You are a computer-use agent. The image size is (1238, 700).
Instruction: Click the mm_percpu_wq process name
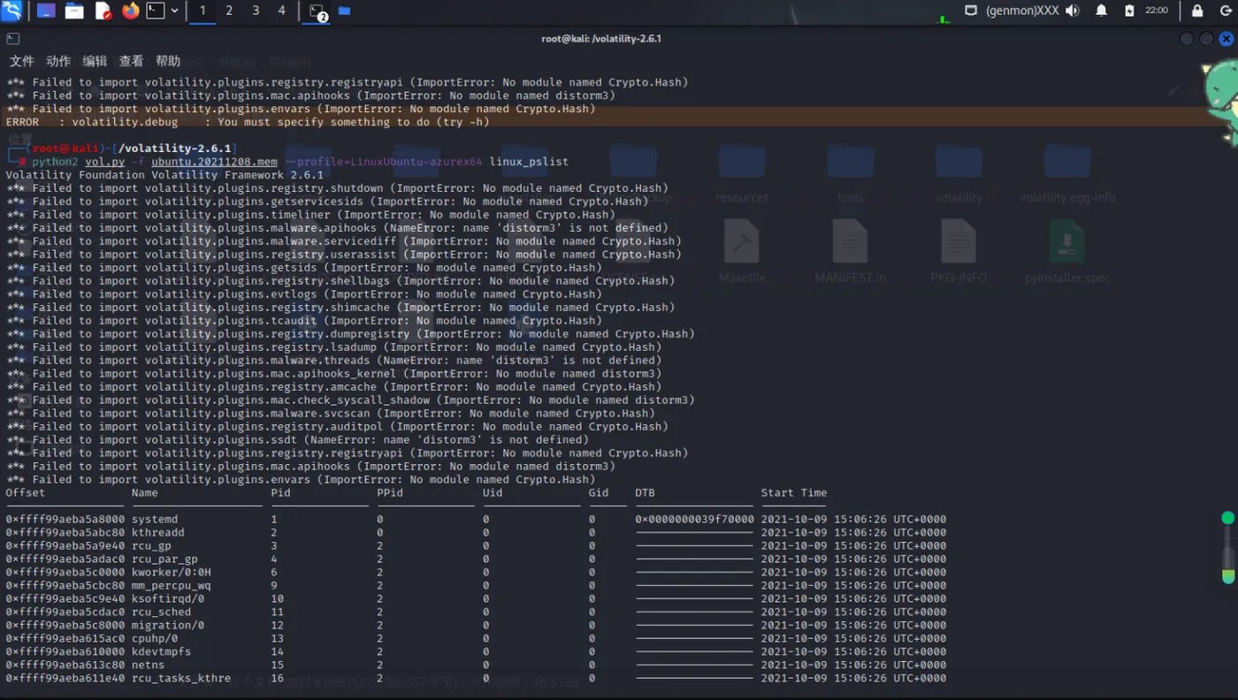[172, 586]
